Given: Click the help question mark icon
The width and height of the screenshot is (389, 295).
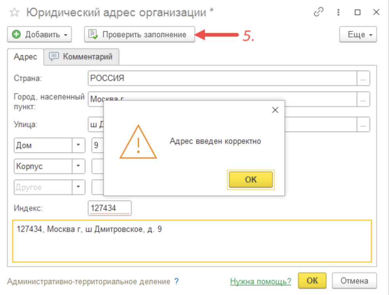Looking at the screenshot, I should tap(176, 281).
